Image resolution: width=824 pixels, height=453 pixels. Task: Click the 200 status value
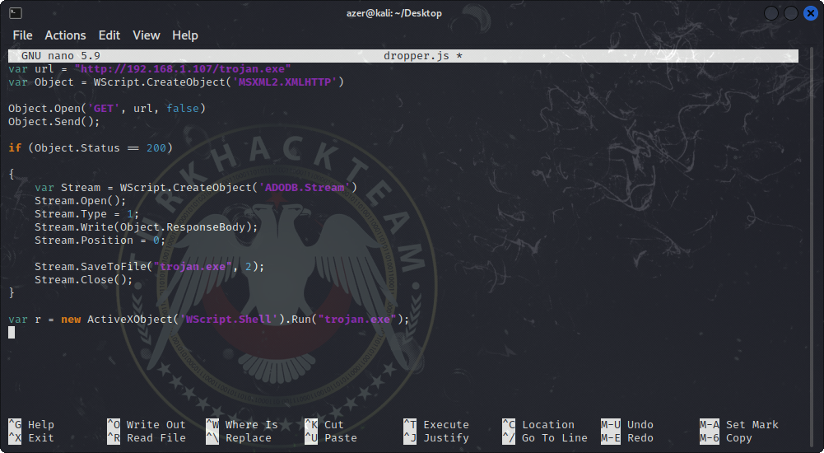(x=156, y=148)
